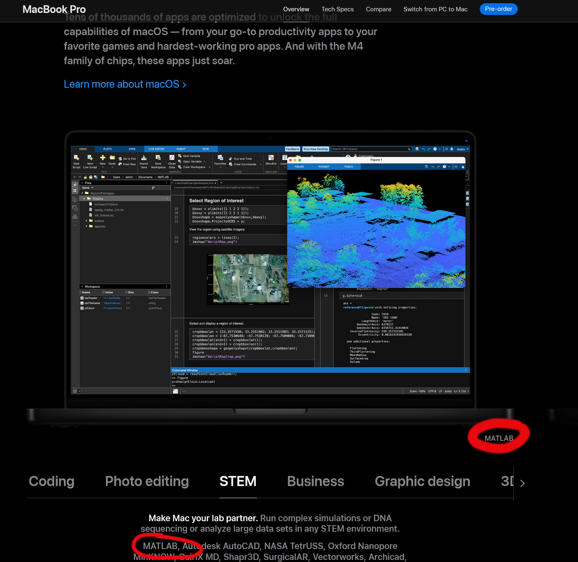Image resolution: width=578 pixels, height=562 pixels.
Task: Switch to the Photo editing tab
Action: click(x=147, y=481)
